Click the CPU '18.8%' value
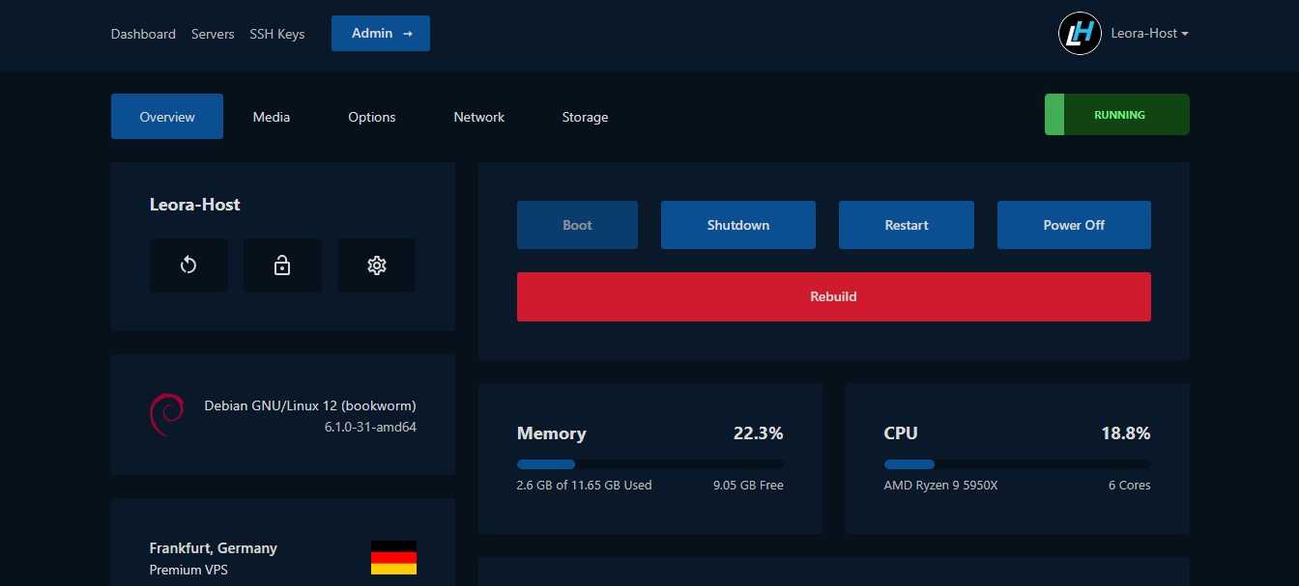Viewport: 1299px width, 586px height. tap(1126, 433)
